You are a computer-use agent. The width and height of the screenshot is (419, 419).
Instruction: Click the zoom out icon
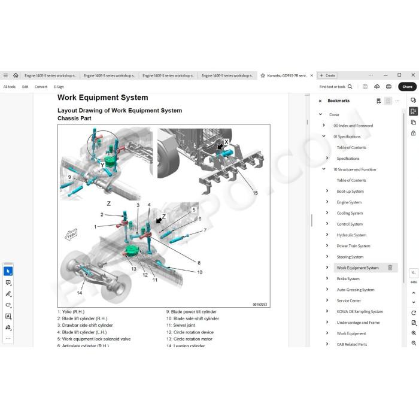414,343
